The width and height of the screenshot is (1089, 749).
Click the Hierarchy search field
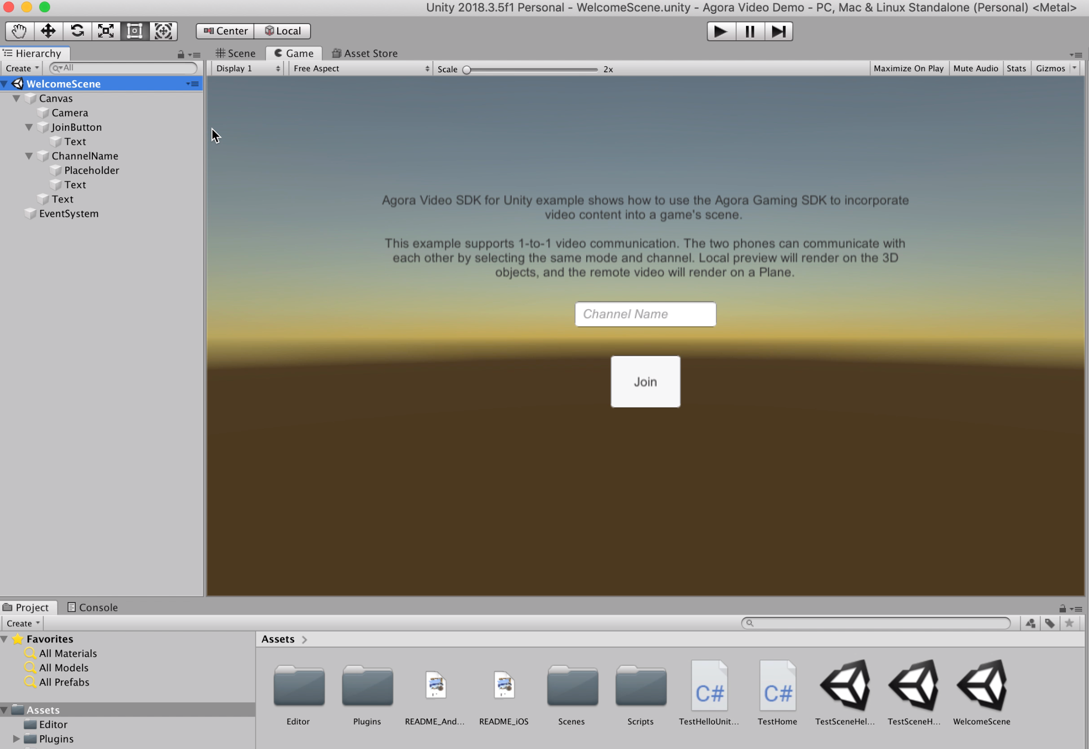point(124,68)
